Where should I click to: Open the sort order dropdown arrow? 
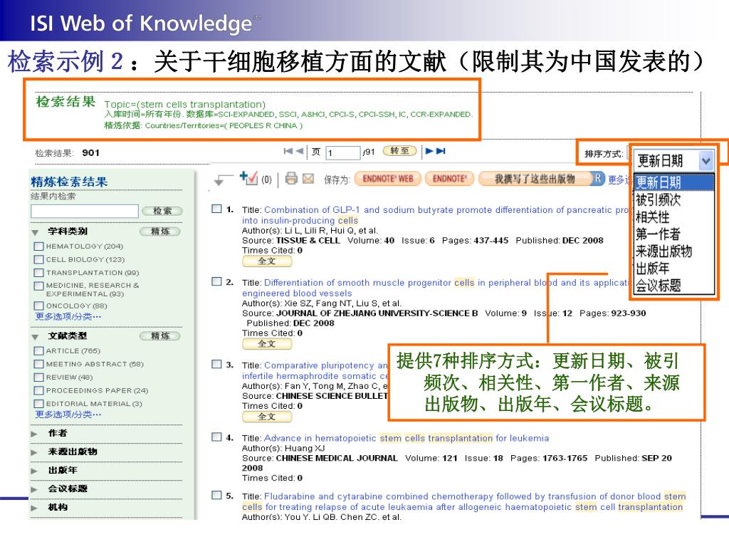tap(706, 161)
